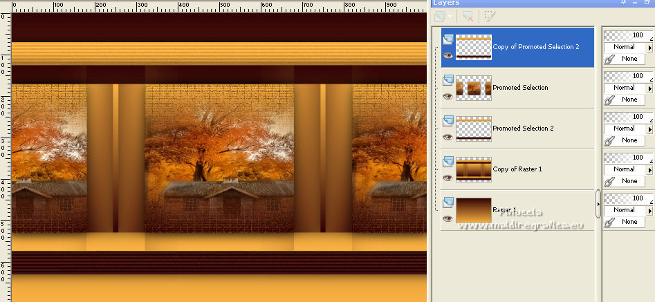Viewport: 655px width, 302px height.
Task: Click opacity slider of Raster 1 layer
Action: coord(628,199)
